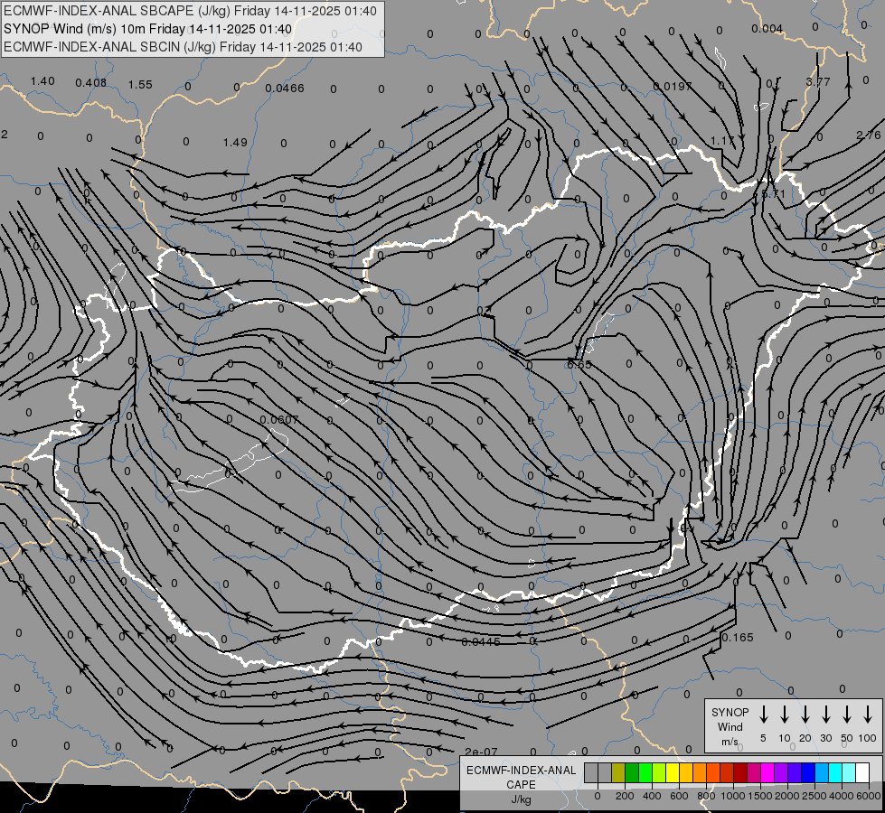Viewport: 885px width, 813px height.
Task: Click the 0.0466 value on the map
Action: 285,88
